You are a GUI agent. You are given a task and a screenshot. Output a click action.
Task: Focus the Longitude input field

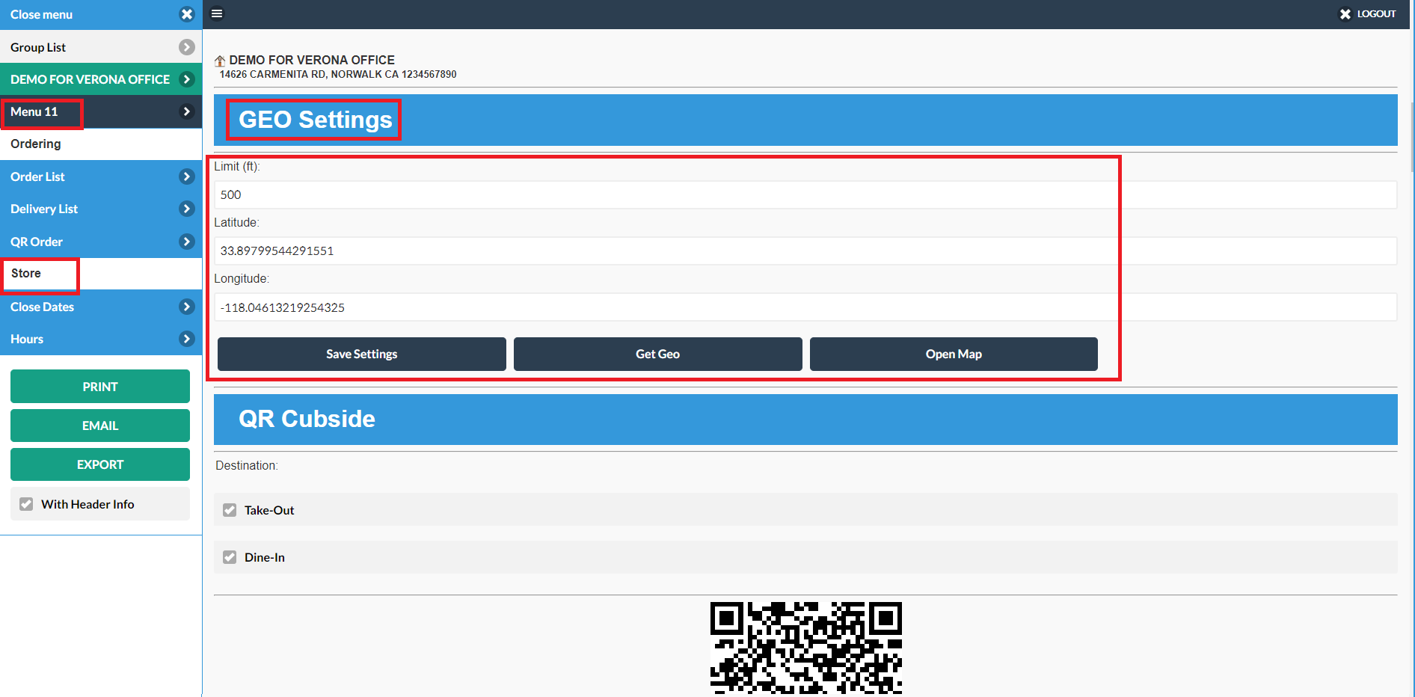click(805, 307)
